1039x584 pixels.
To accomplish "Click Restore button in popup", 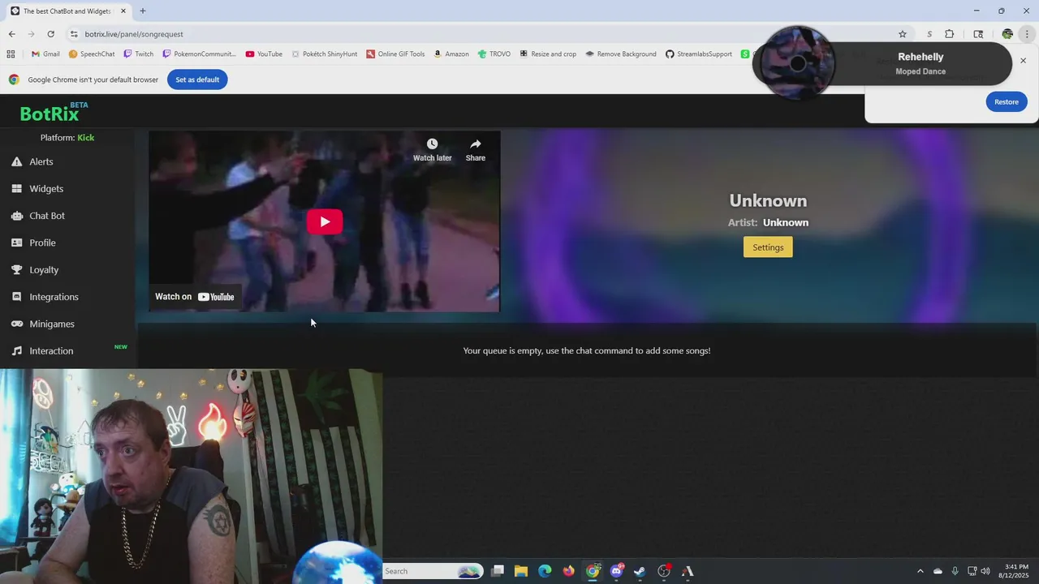I will pos(1007,101).
